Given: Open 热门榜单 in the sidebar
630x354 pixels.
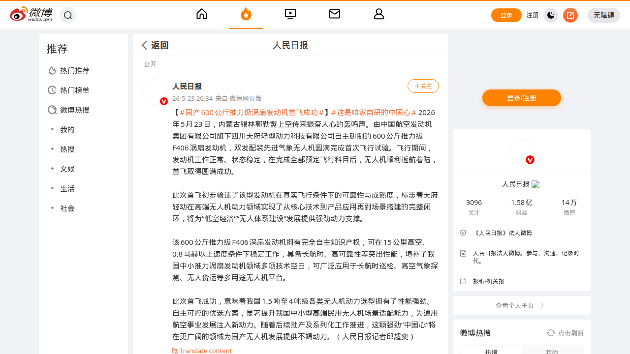Looking at the screenshot, I should [x=84, y=90].
